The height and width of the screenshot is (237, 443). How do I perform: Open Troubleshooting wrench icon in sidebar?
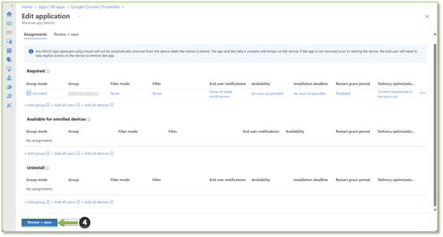(9, 105)
